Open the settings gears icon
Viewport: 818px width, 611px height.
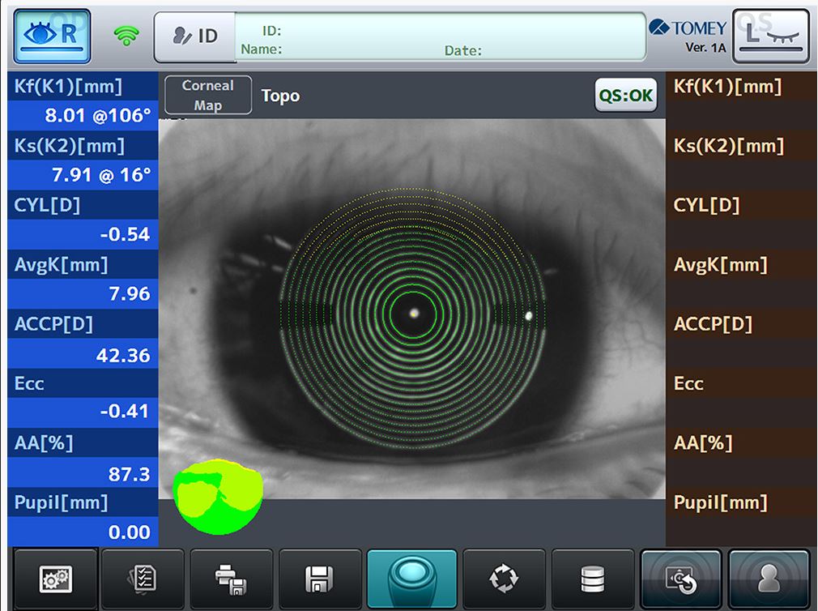[55, 579]
